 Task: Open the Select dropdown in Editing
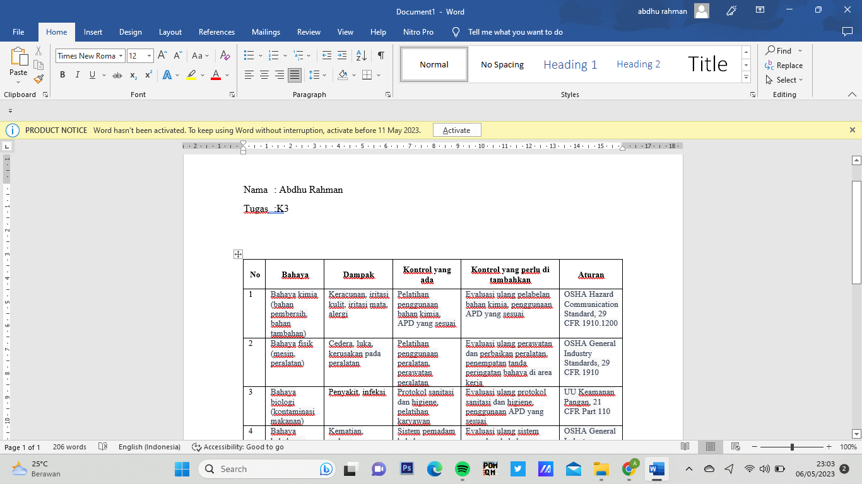784,79
